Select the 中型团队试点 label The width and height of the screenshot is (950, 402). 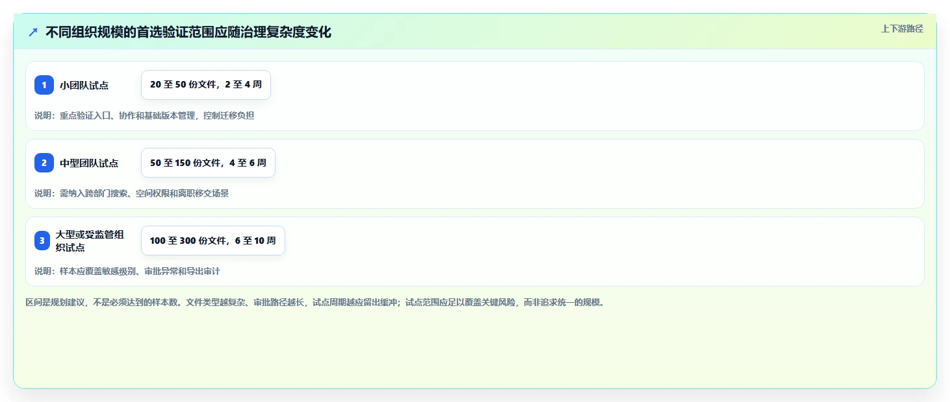click(x=89, y=163)
